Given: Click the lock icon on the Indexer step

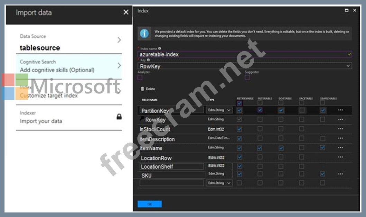Looking at the screenshot, I should pyautogui.click(x=119, y=117).
